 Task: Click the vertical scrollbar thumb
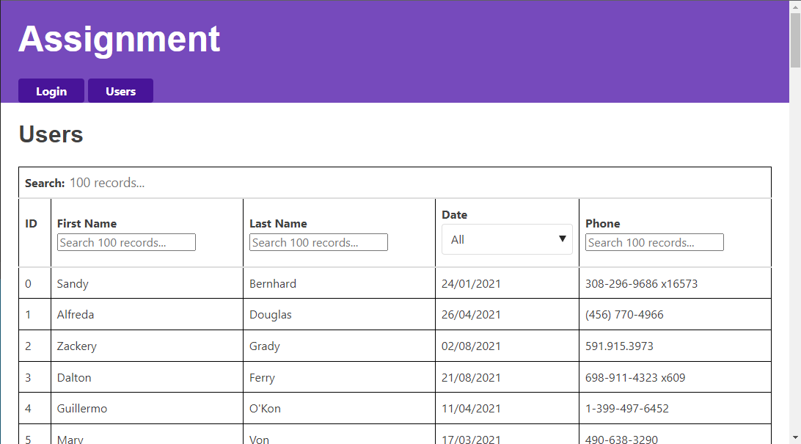point(795,37)
